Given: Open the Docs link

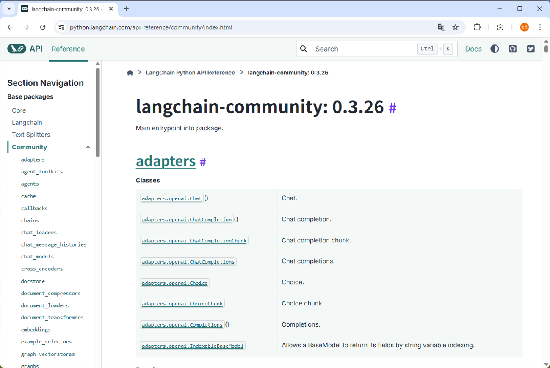Looking at the screenshot, I should pos(473,49).
